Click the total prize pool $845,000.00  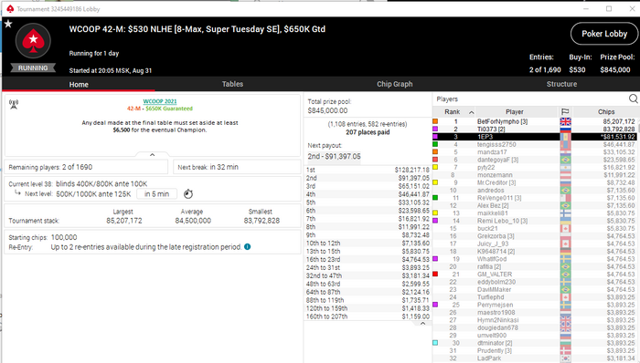tap(327, 110)
